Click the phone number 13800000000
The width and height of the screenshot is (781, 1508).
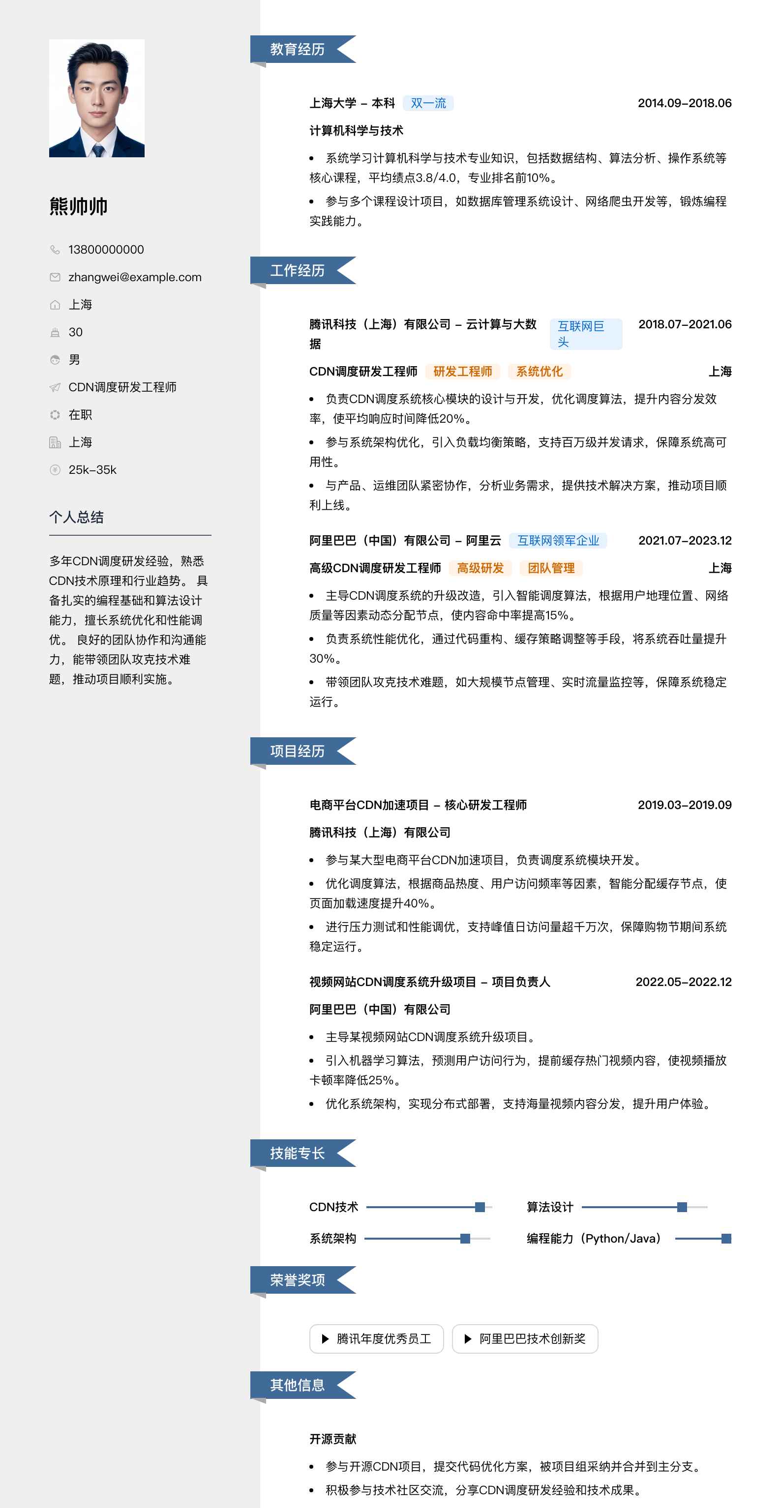tap(106, 249)
